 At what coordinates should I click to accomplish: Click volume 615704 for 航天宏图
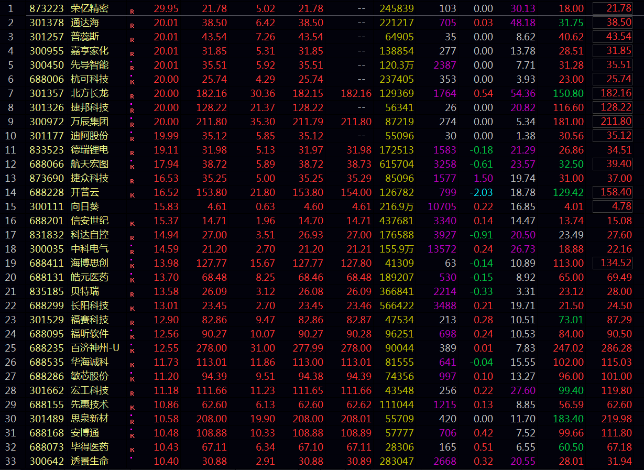pos(397,164)
